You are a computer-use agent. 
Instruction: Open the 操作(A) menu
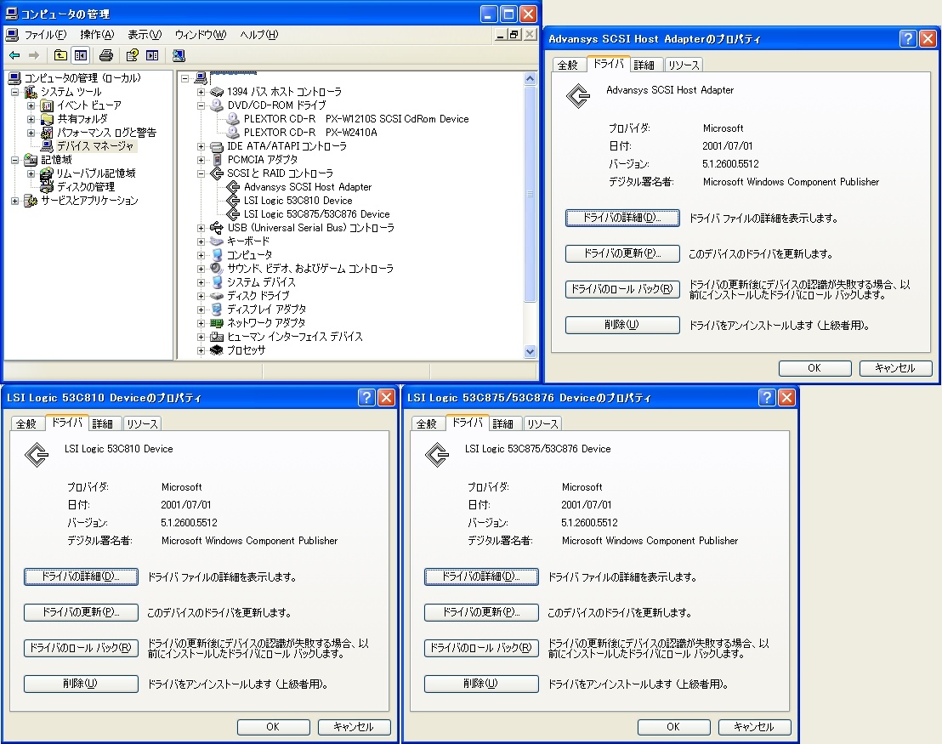coord(97,35)
